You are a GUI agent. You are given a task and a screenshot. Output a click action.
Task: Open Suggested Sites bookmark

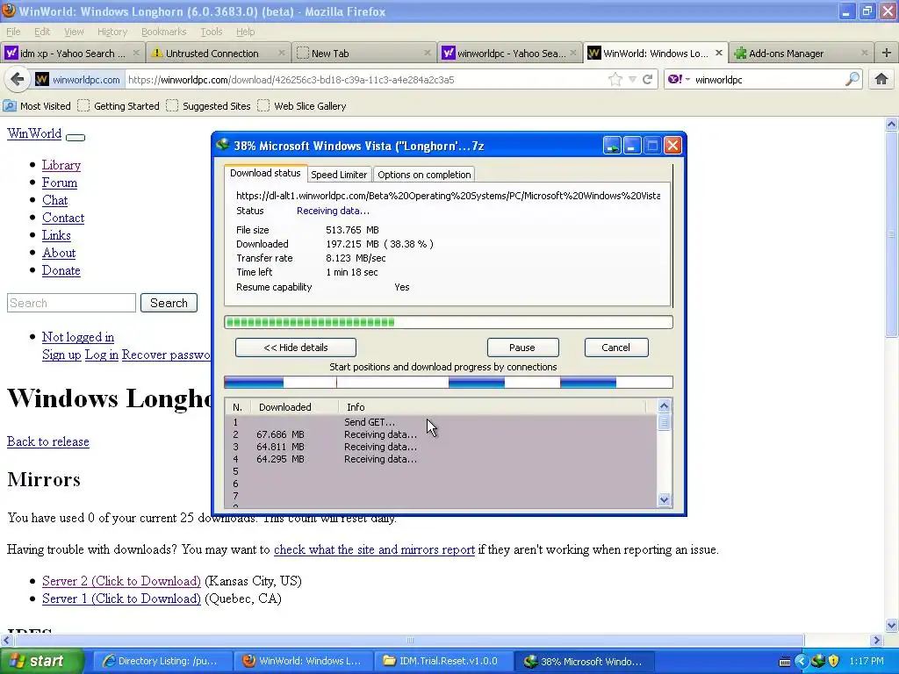tap(209, 105)
